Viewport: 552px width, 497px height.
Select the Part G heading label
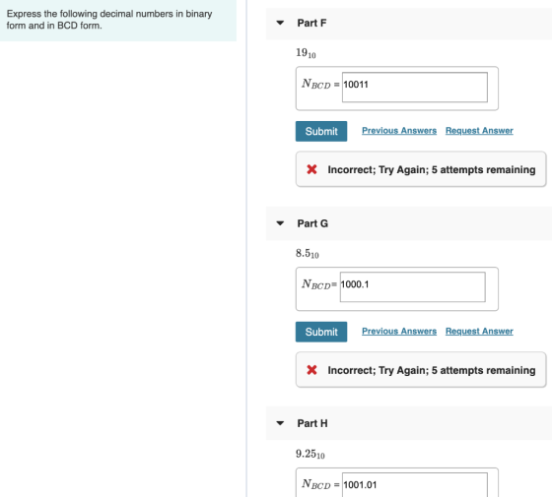[x=312, y=223]
